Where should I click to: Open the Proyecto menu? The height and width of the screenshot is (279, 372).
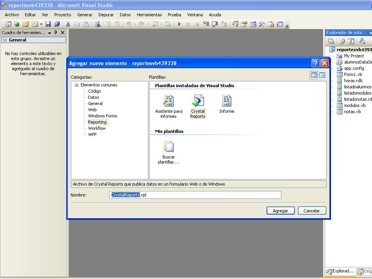(x=63, y=15)
